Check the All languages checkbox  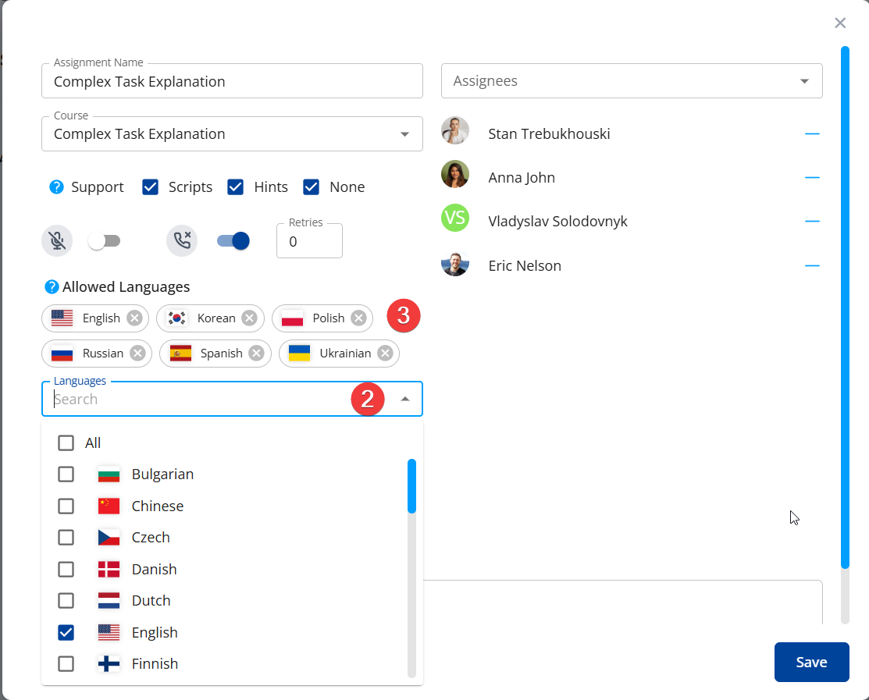click(x=66, y=443)
